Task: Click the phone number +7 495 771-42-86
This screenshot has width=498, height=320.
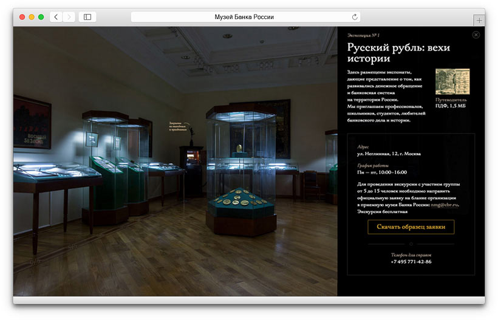Action: (412, 262)
